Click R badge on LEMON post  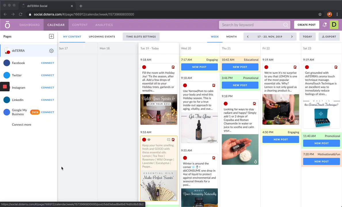click(295, 67)
